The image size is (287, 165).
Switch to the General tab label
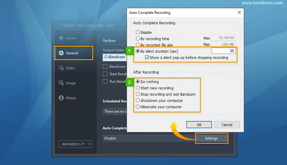coord(72,53)
